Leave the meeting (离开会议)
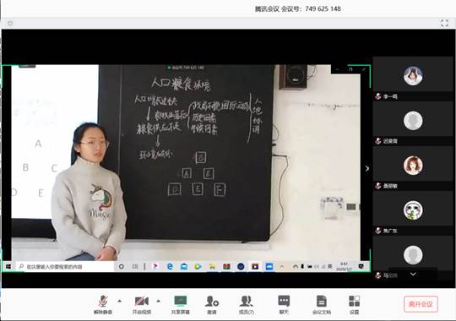The image size is (456, 321). pos(421,304)
